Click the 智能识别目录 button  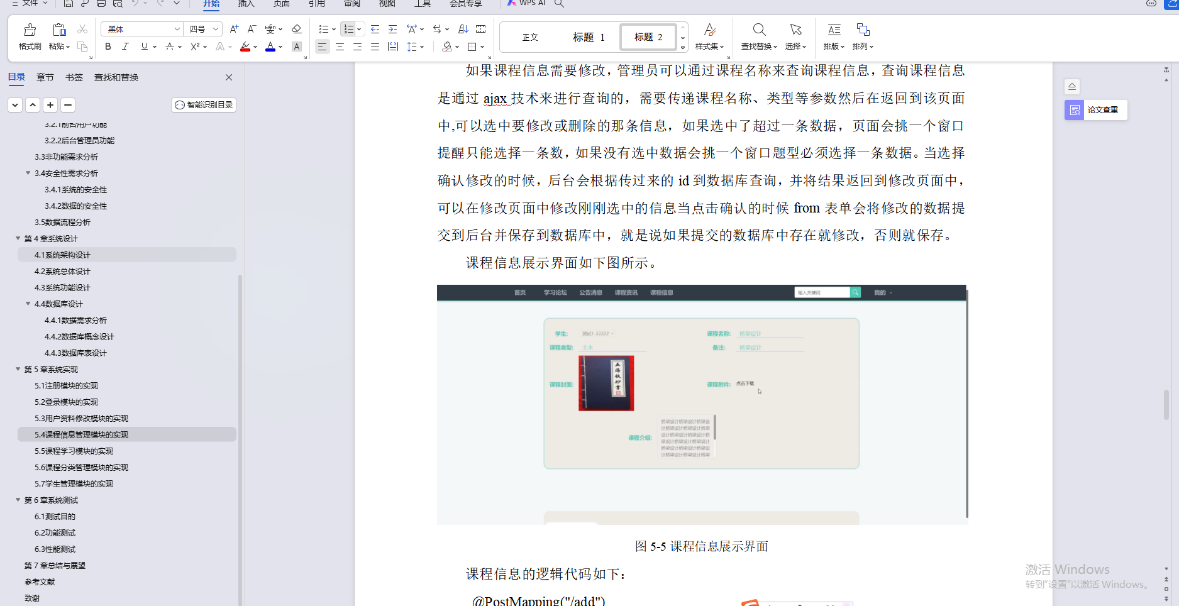[203, 104]
